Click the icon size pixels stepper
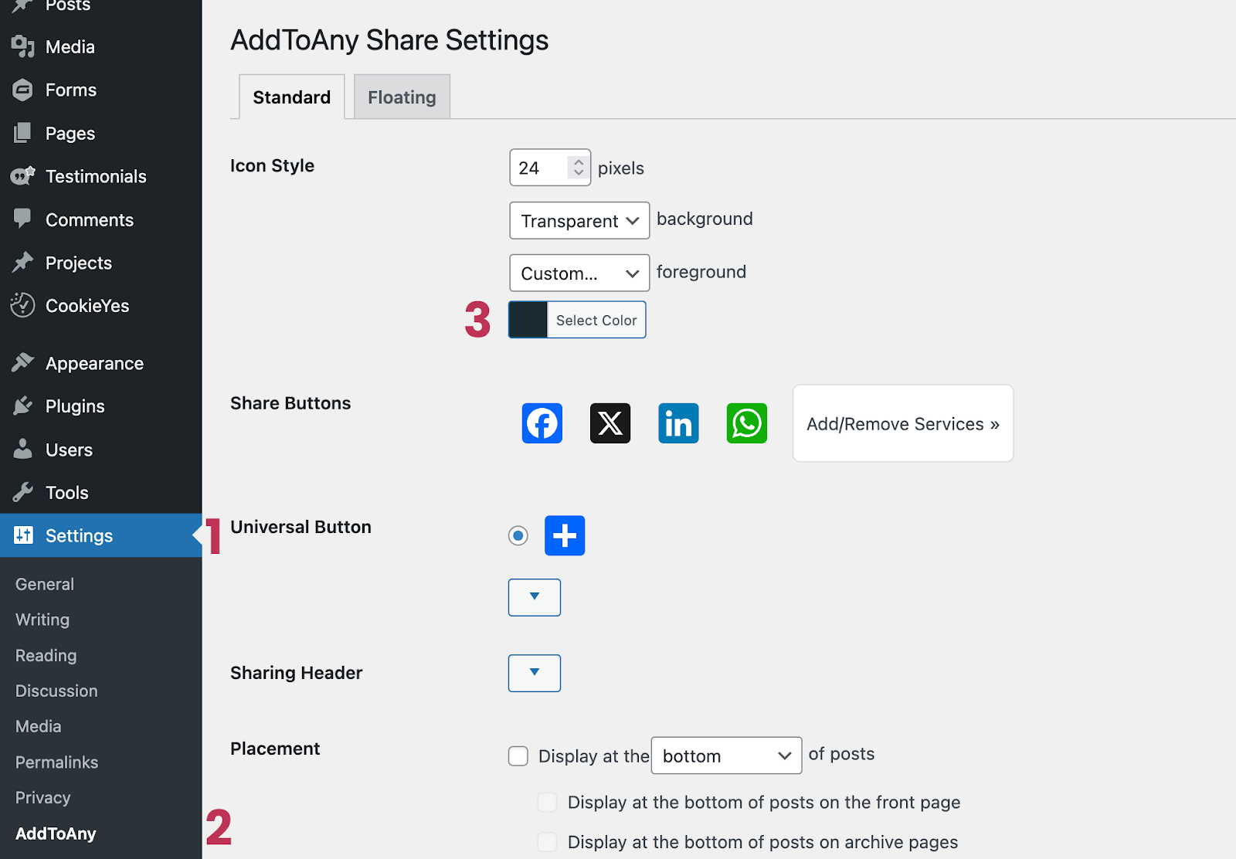Viewport: 1236px width, 859px height. 579,168
